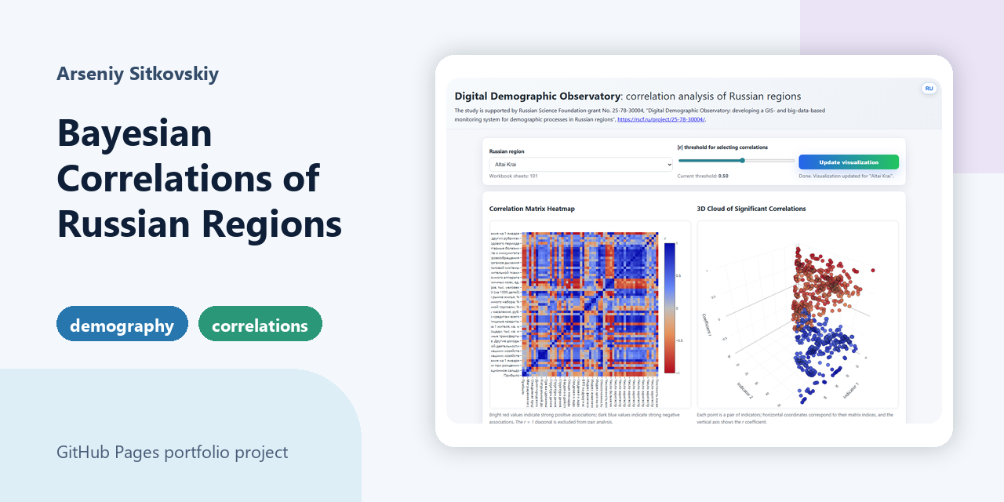The width and height of the screenshot is (1004, 502).
Task: Click the Correlation Matrix Heatmap heading
Action: pos(532,209)
